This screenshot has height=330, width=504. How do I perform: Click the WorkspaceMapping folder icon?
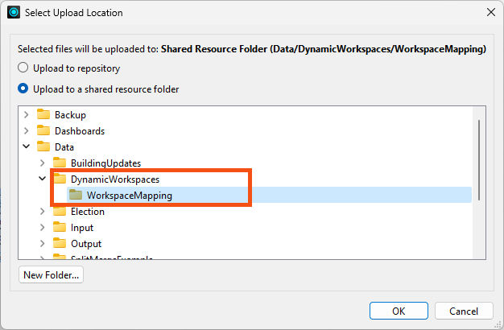(x=76, y=196)
